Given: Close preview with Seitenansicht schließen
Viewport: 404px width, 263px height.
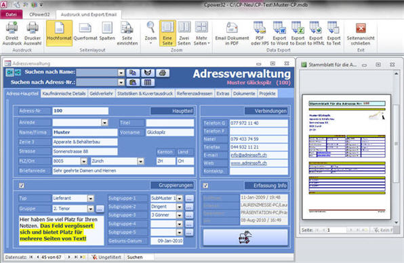Looking at the screenshot, I should coord(361,33).
